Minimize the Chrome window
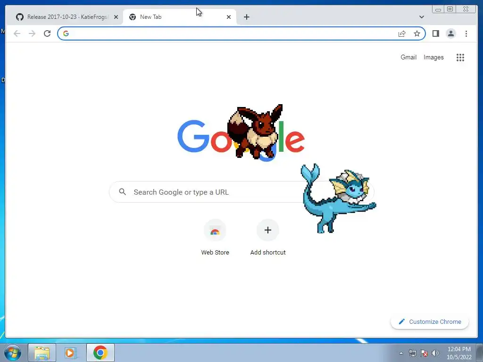The image size is (483, 362). click(438, 9)
